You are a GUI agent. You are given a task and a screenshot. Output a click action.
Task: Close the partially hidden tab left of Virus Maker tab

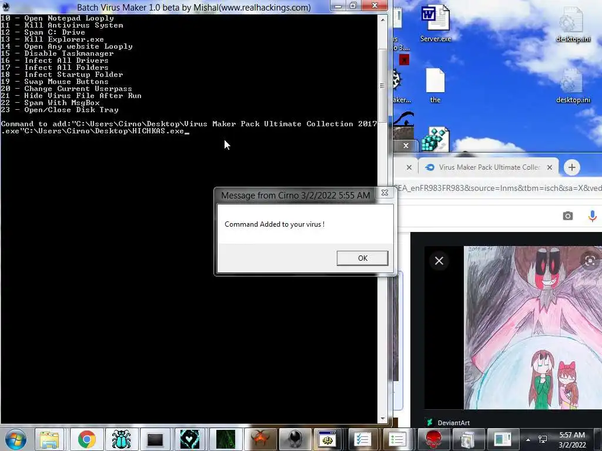tap(409, 167)
